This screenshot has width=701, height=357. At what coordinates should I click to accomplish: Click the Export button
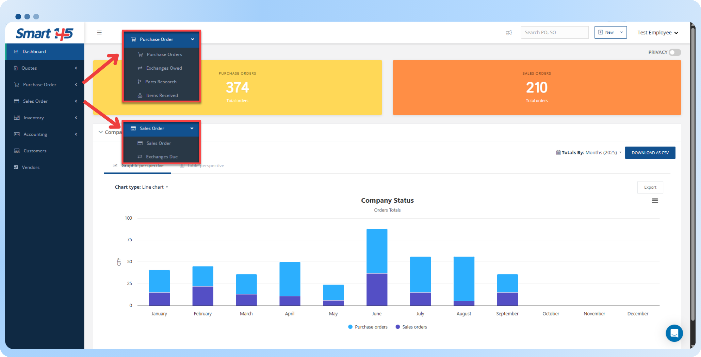coord(650,187)
